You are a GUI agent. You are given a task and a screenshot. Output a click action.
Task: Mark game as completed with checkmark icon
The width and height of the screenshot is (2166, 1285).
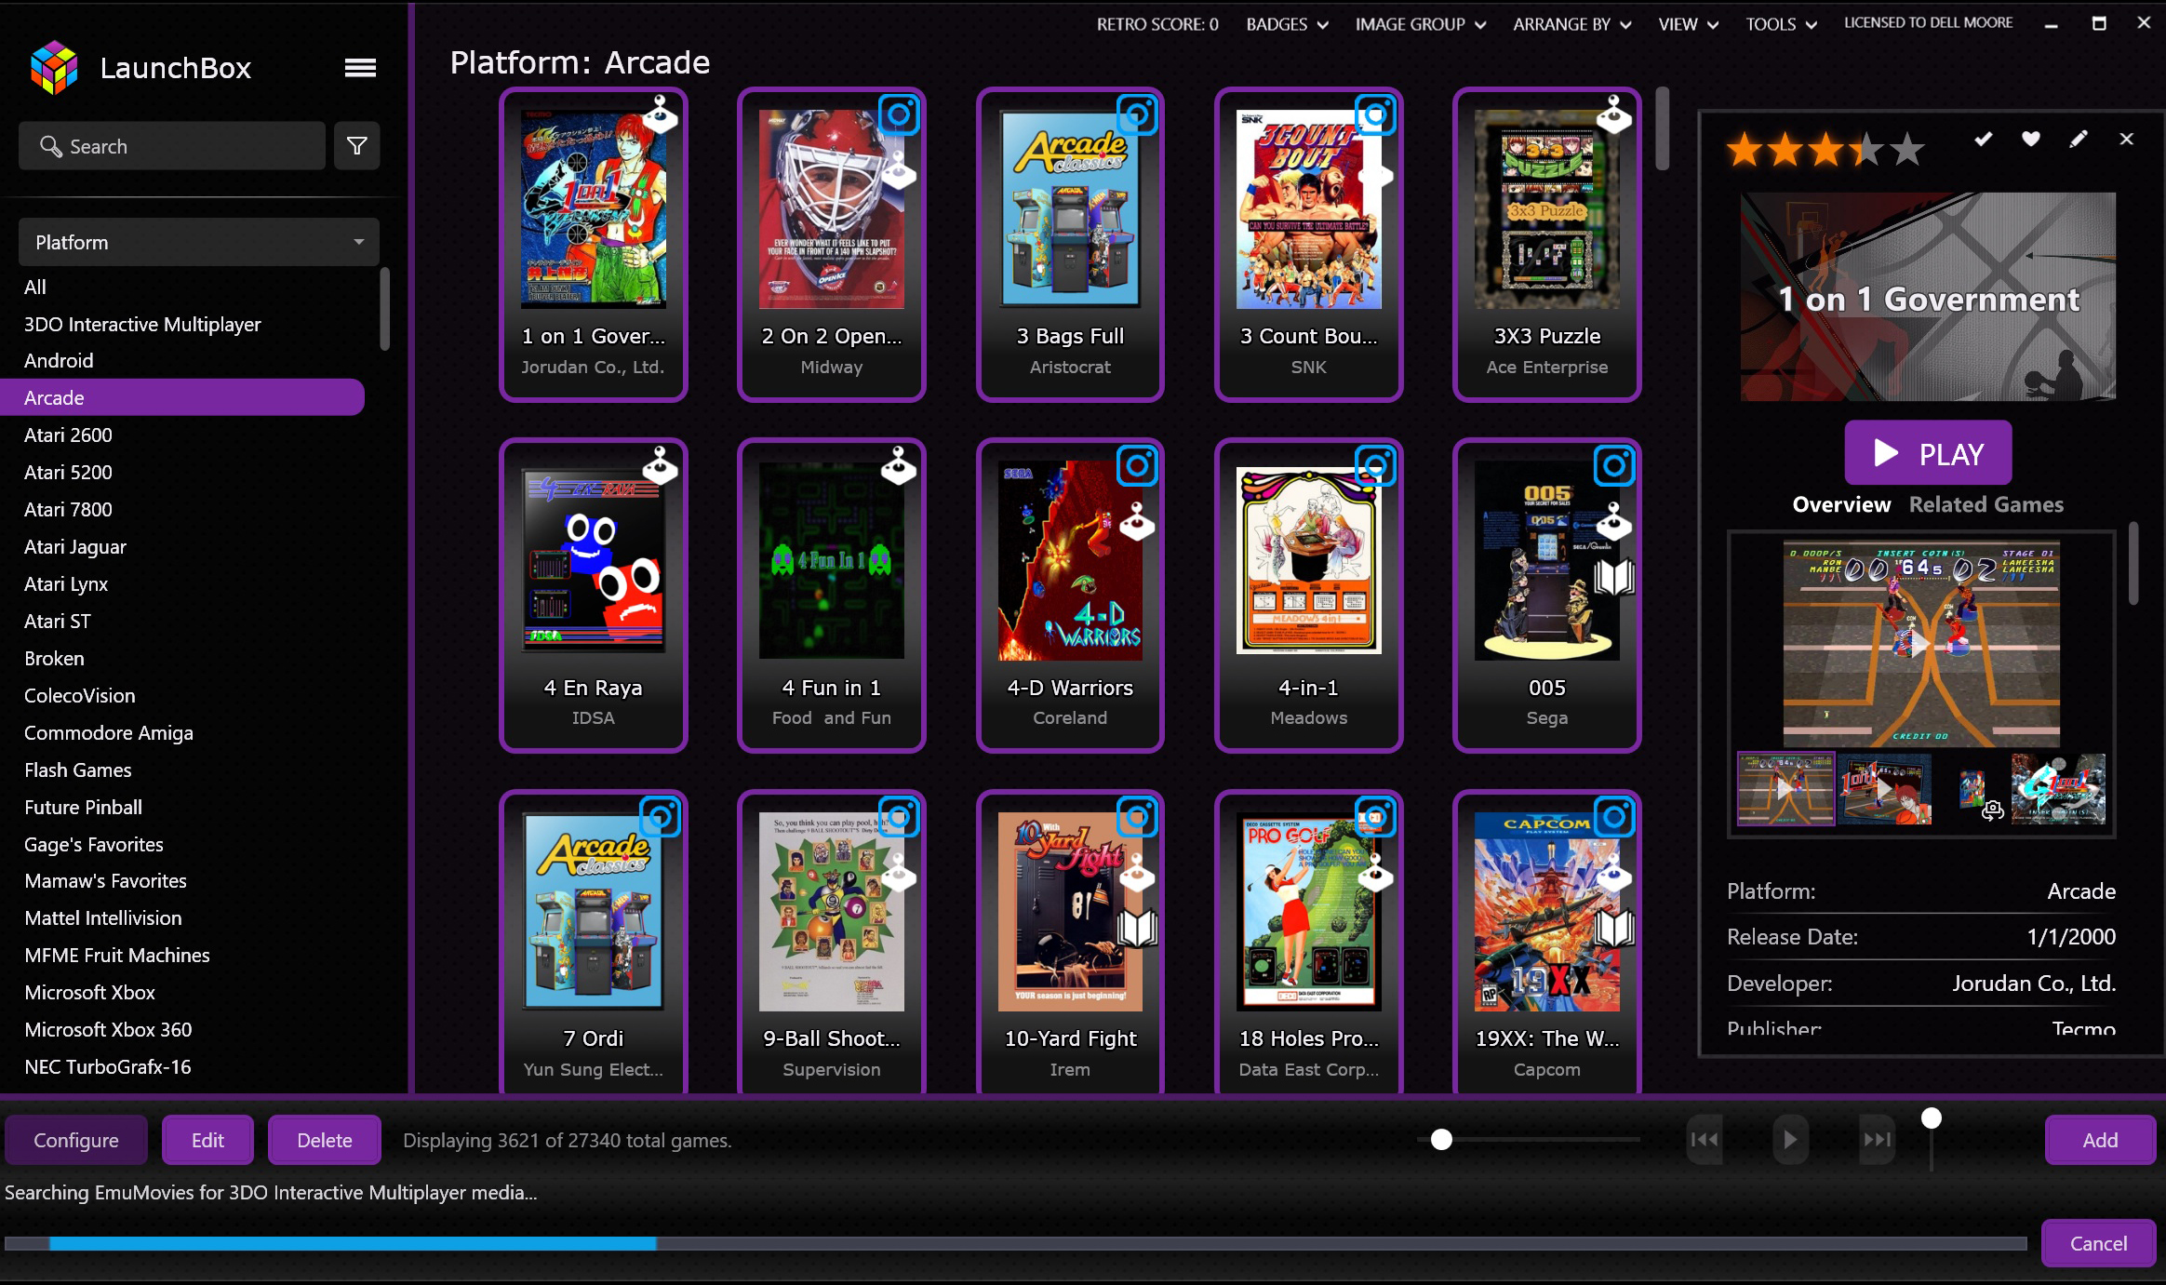1983,139
